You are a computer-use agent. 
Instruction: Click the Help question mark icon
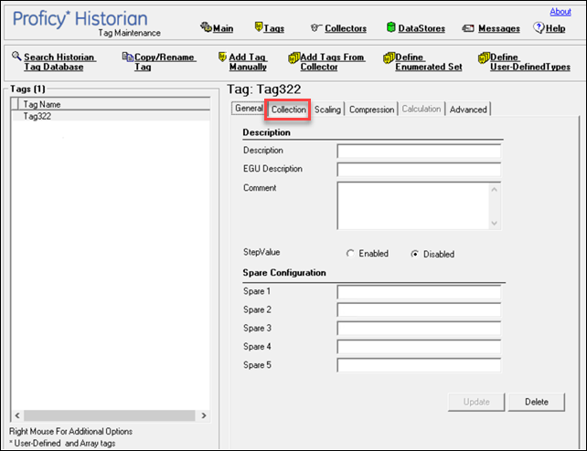coord(539,27)
